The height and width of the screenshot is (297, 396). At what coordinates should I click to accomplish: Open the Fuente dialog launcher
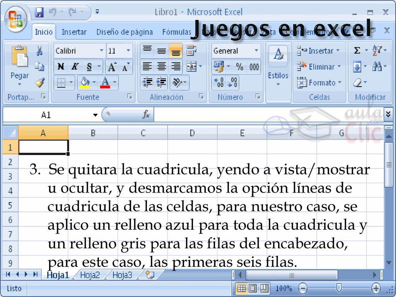[x=130, y=96]
